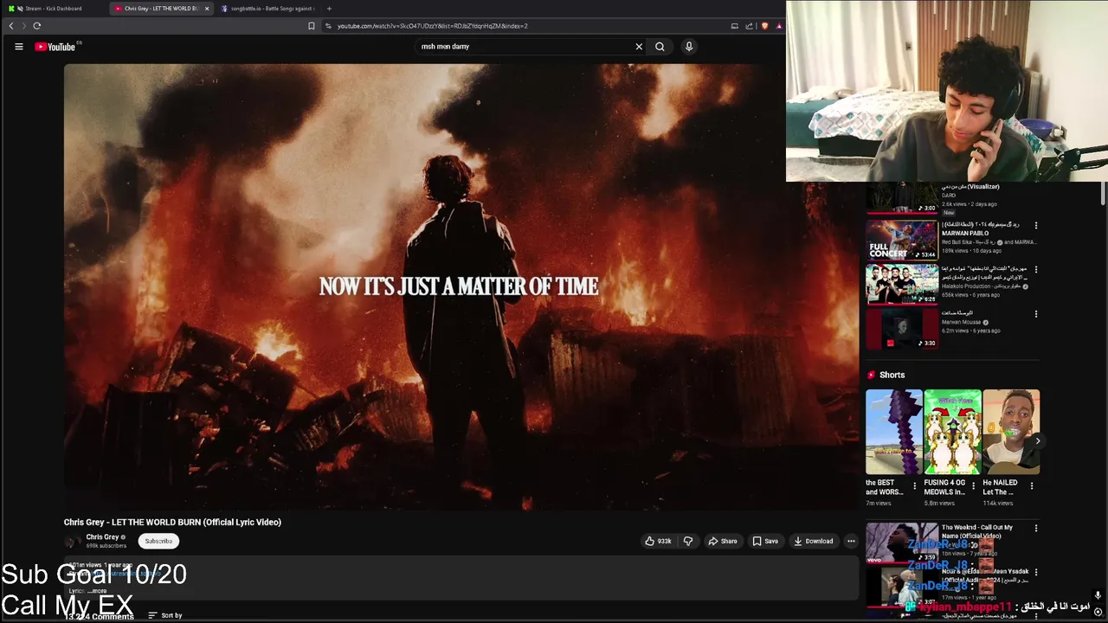Open The Weeknd Call Out My Name video
This screenshot has height=623, width=1108.
tap(901, 543)
